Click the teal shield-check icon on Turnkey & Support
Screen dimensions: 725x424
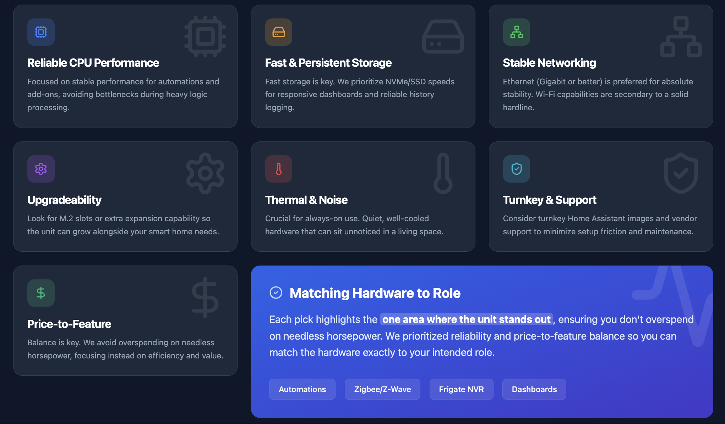pos(517,169)
